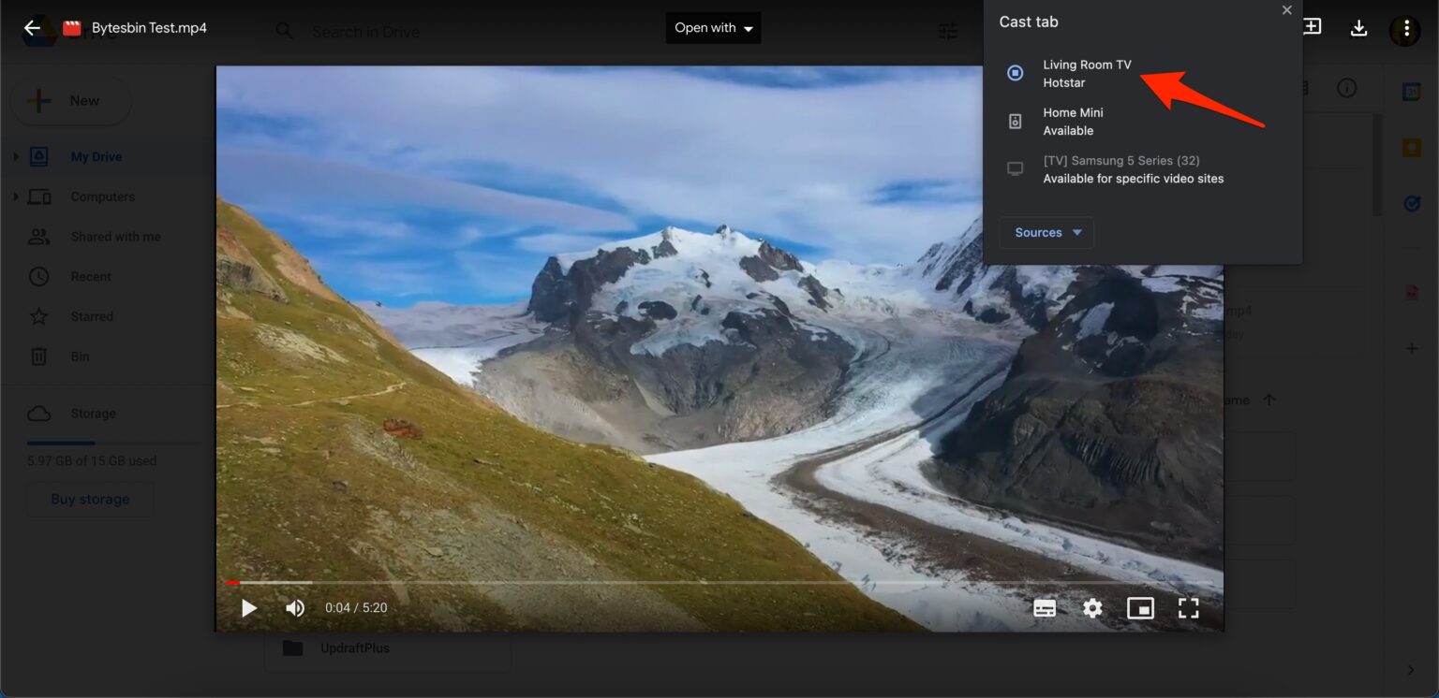
Task: Open the Download icon to save the video
Action: pos(1358,28)
